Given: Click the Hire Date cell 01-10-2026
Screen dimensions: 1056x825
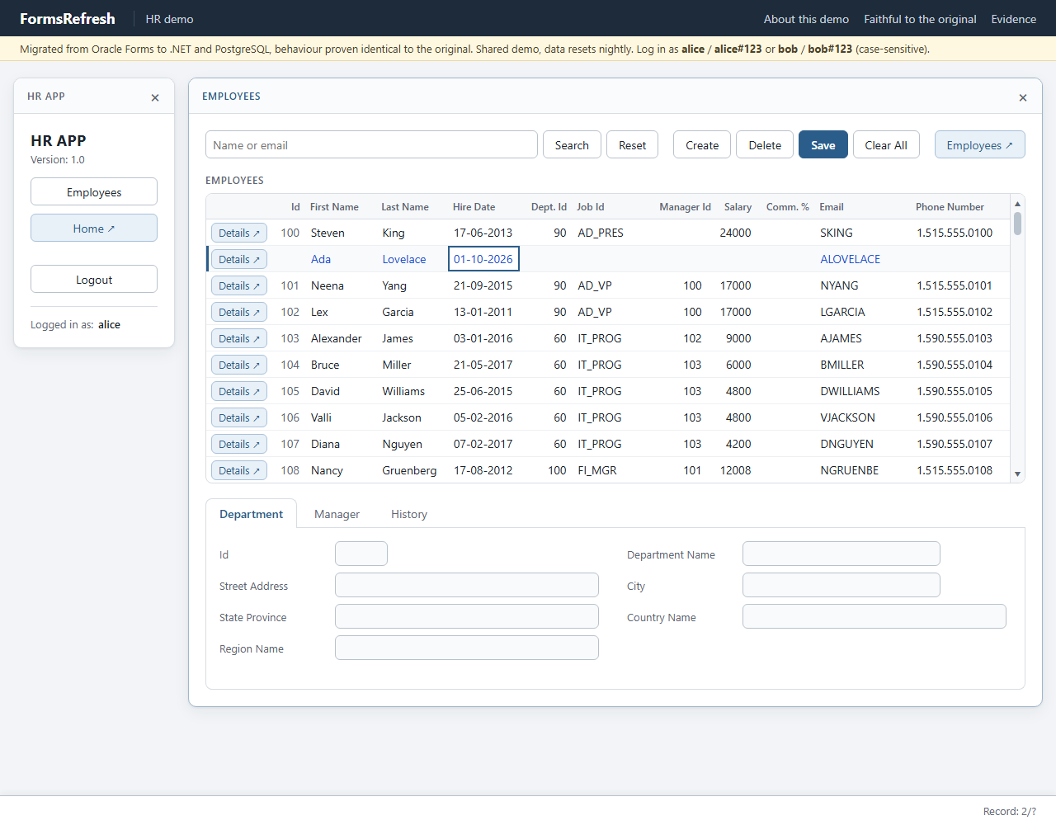Looking at the screenshot, I should tap(483, 259).
